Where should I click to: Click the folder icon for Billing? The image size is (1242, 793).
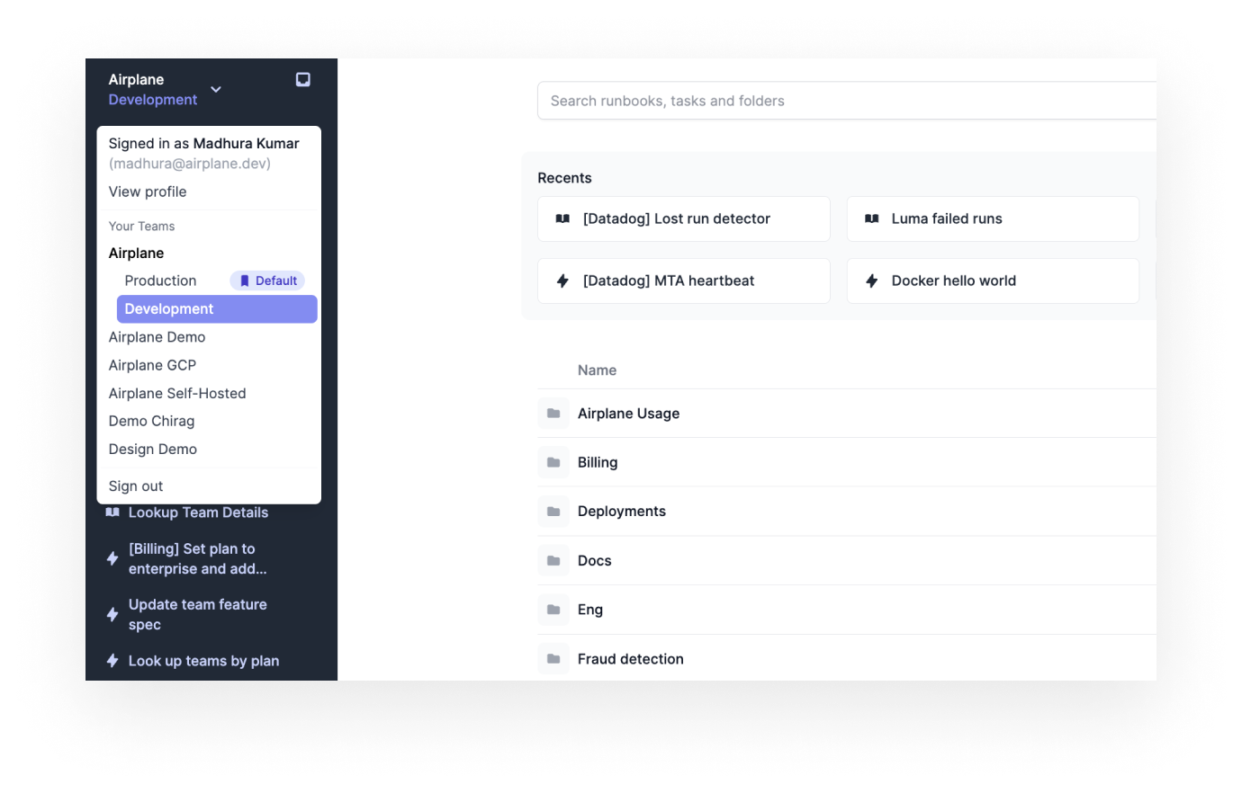point(553,462)
